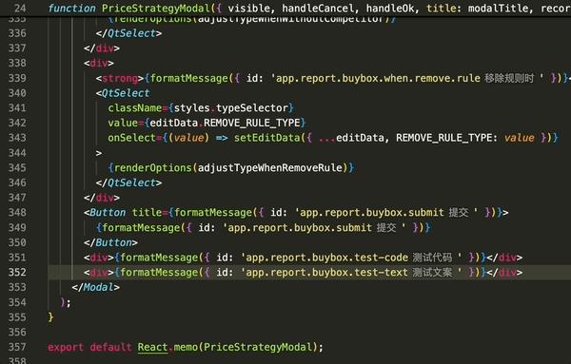Click line number 357 in the gutter
The height and width of the screenshot is (364, 571).
(17, 347)
